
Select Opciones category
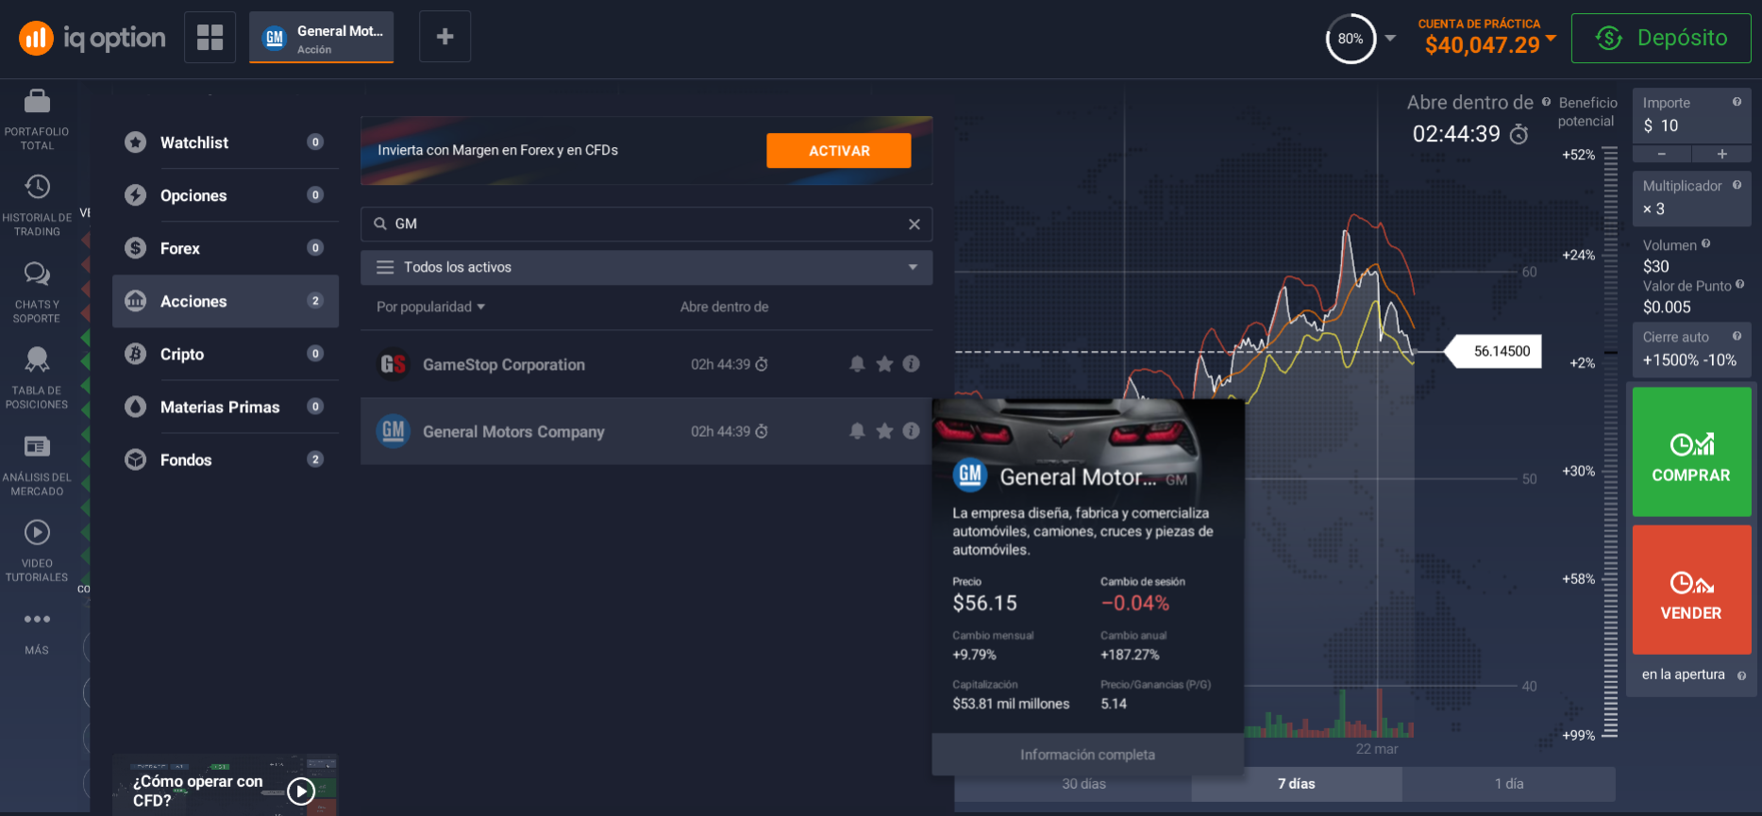pos(225,195)
